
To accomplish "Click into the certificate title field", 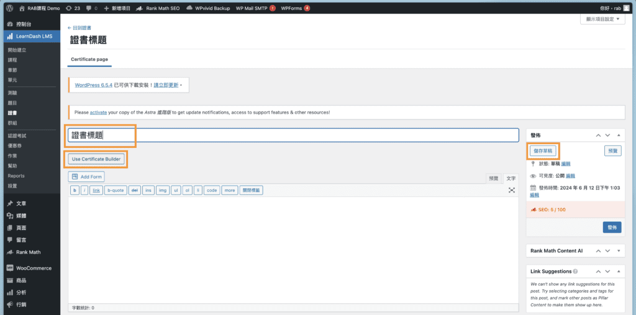I will pyautogui.click(x=292, y=135).
